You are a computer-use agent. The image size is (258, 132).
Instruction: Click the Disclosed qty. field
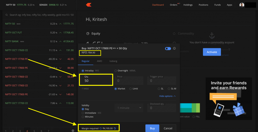(x=162, y=108)
